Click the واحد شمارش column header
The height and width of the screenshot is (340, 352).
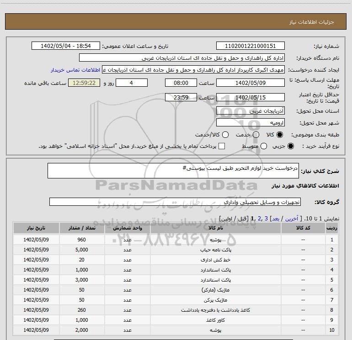[x=127, y=228]
